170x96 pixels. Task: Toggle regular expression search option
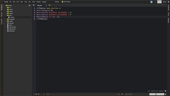pos(34,94)
